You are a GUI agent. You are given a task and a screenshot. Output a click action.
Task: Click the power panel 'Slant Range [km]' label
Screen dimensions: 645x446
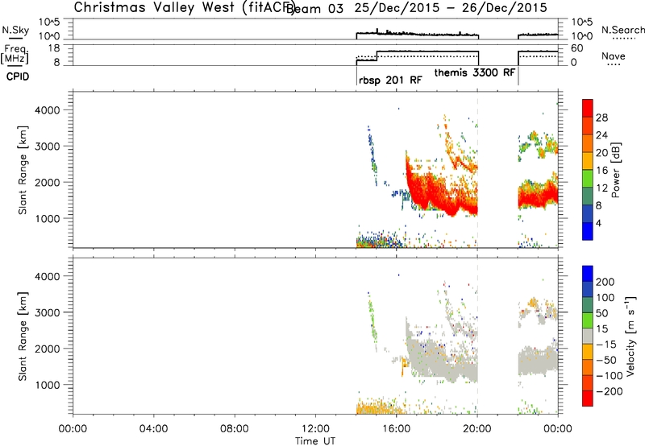(23, 170)
